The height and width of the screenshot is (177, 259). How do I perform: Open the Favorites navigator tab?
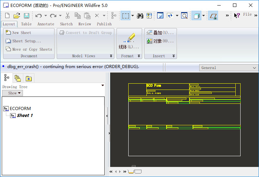(28, 78)
